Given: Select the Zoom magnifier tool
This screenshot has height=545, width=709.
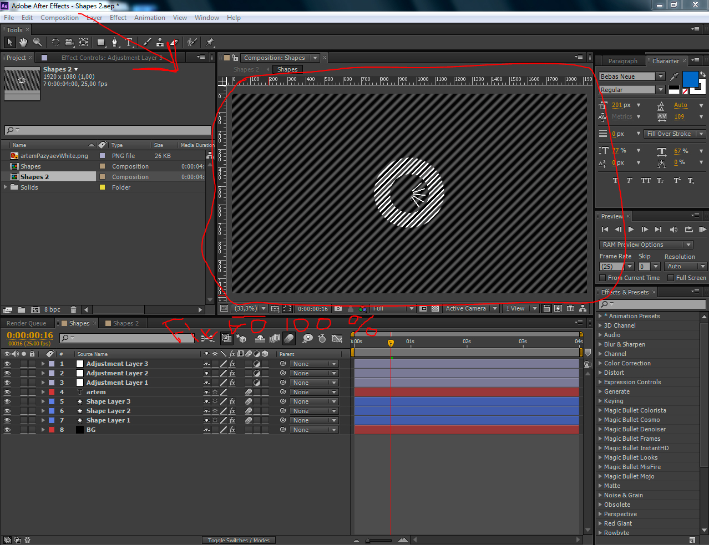Looking at the screenshot, I should tap(38, 42).
